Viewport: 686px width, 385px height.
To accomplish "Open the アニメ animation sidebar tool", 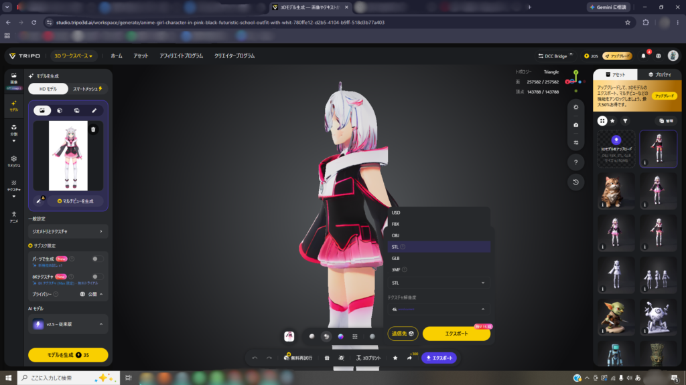I will pos(13,217).
